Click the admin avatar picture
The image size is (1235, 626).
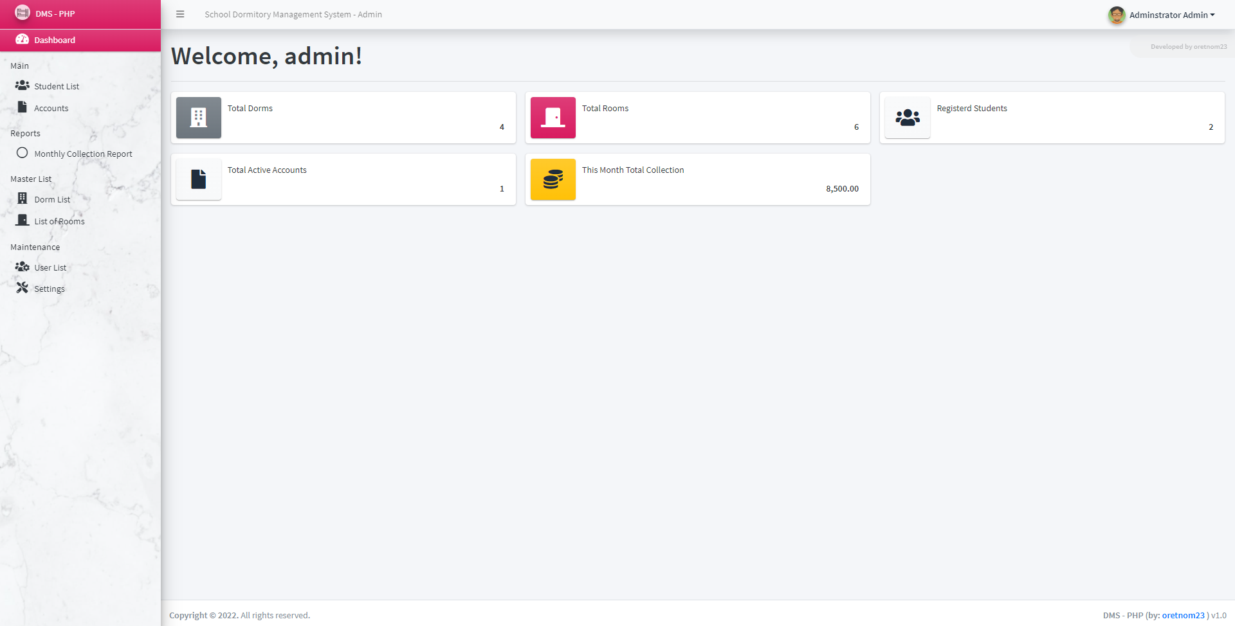click(1116, 15)
